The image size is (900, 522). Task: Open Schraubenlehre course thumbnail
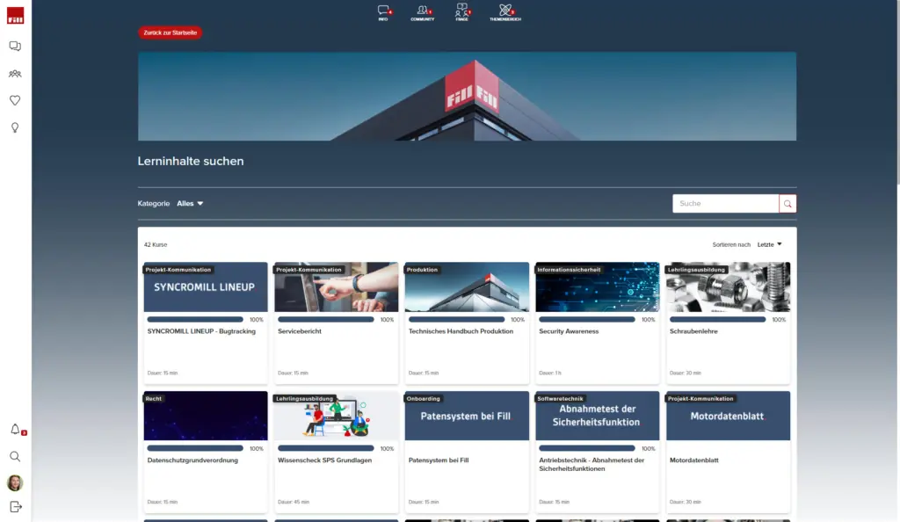click(x=728, y=286)
